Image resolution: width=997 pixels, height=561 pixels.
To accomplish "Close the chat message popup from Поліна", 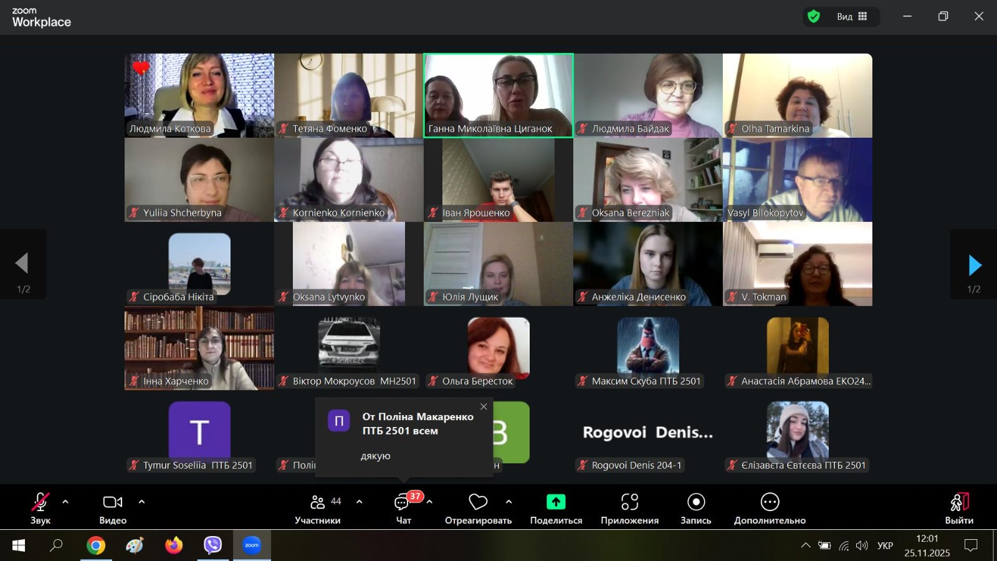I will click(484, 406).
